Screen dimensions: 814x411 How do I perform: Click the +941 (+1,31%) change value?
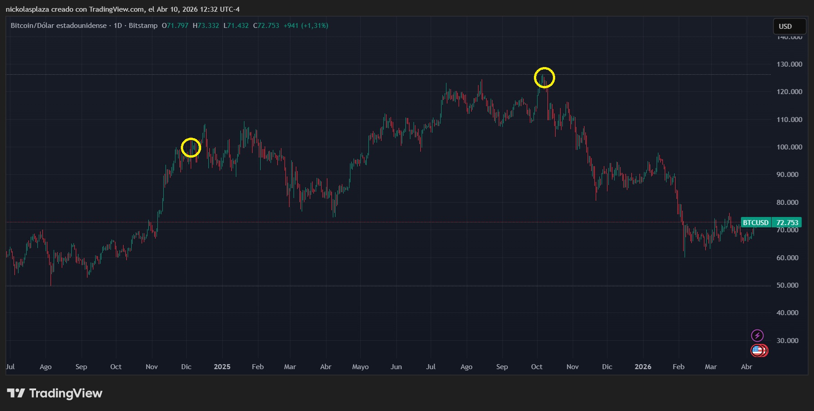306,26
